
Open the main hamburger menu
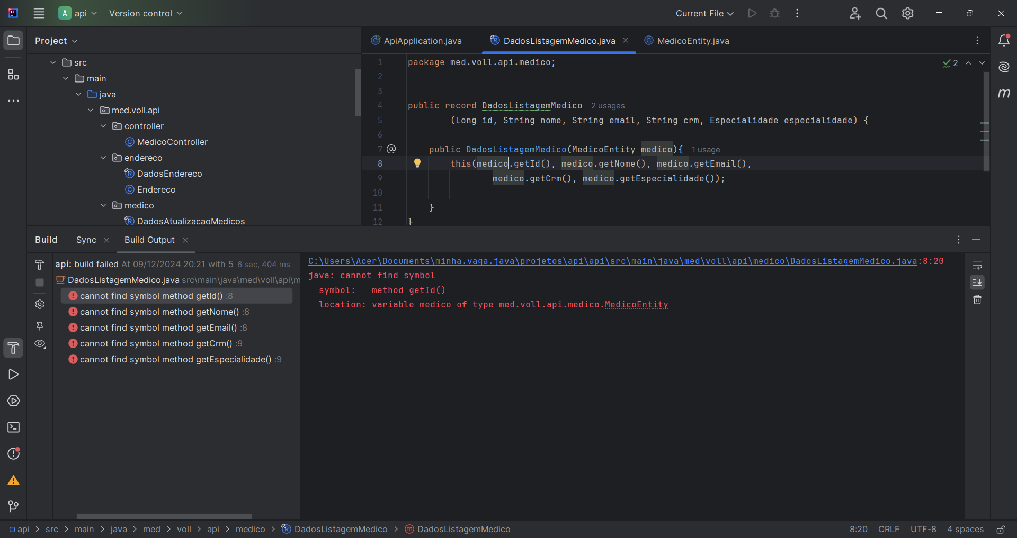pyautogui.click(x=39, y=13)
